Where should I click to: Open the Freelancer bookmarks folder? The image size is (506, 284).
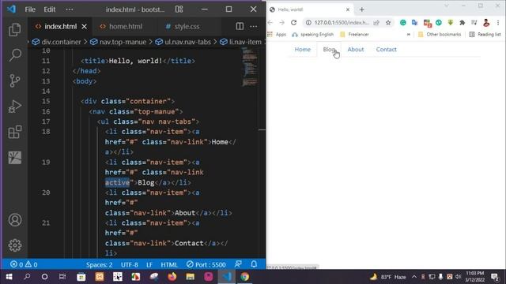354,35
